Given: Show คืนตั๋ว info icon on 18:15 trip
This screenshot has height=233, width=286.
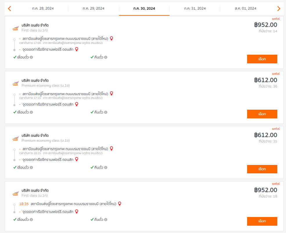Looking at the screenshot, I should pyautogui.click(x=106, y=167).
